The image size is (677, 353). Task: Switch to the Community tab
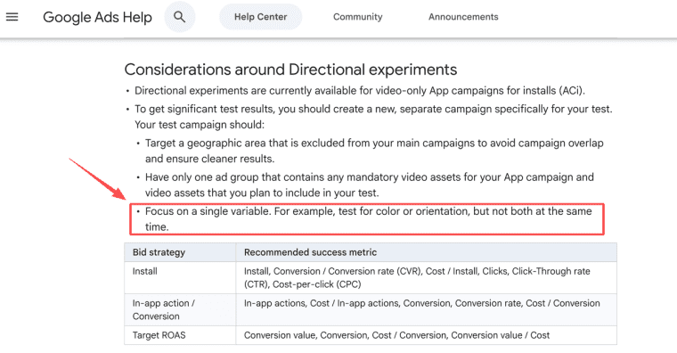click(x=357, y=17)
